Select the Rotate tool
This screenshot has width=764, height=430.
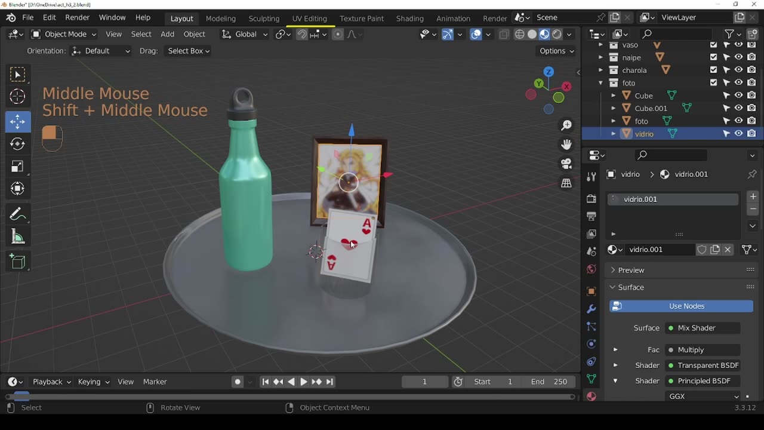(17, 144)
